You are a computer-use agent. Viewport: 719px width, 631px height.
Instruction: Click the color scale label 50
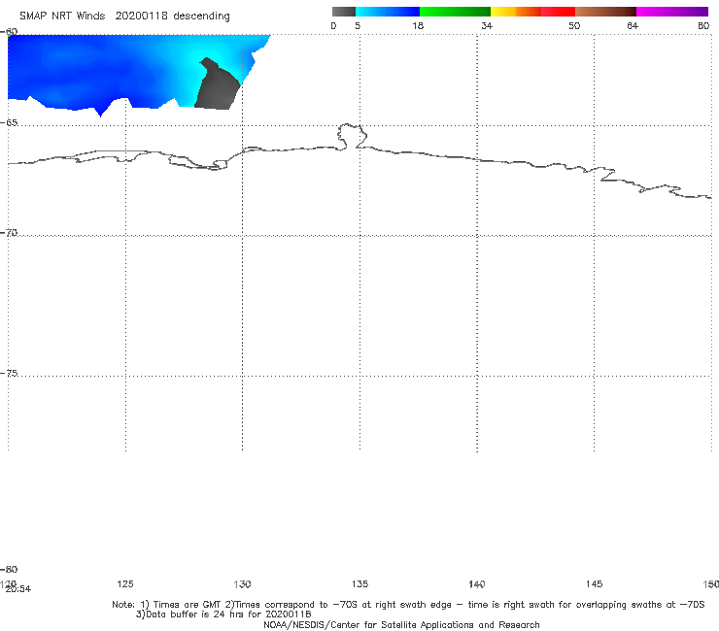tap(574, 25)
